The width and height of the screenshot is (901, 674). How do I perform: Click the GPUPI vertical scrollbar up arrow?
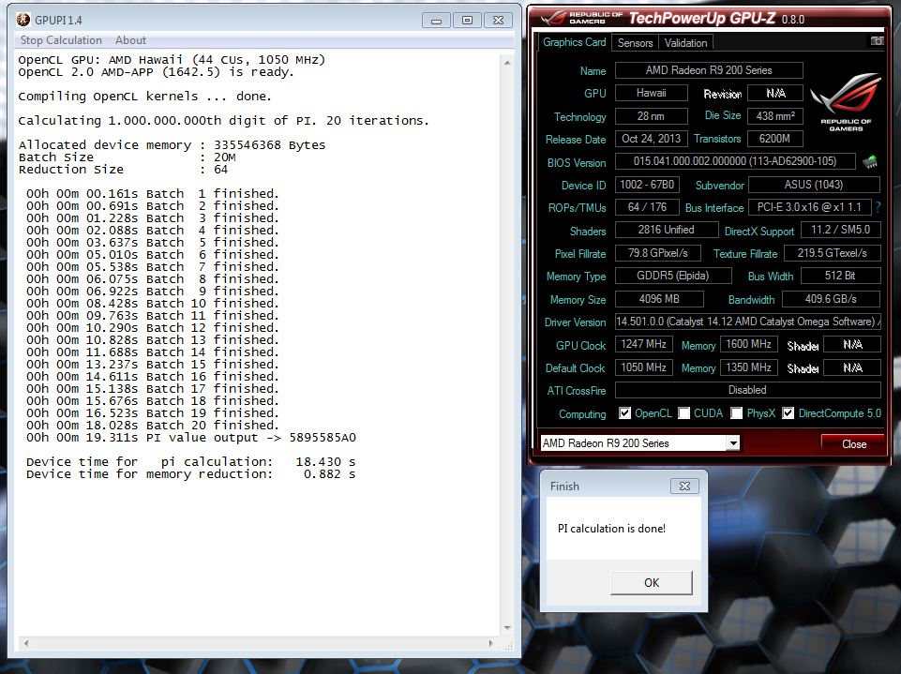[507, 62]
